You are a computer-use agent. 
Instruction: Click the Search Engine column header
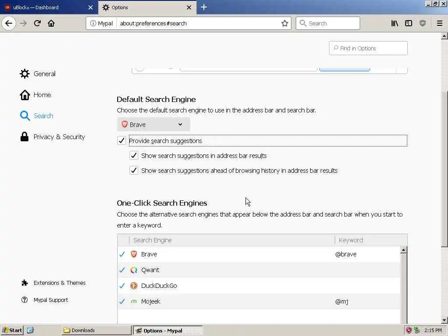click(x=232, y=240)
